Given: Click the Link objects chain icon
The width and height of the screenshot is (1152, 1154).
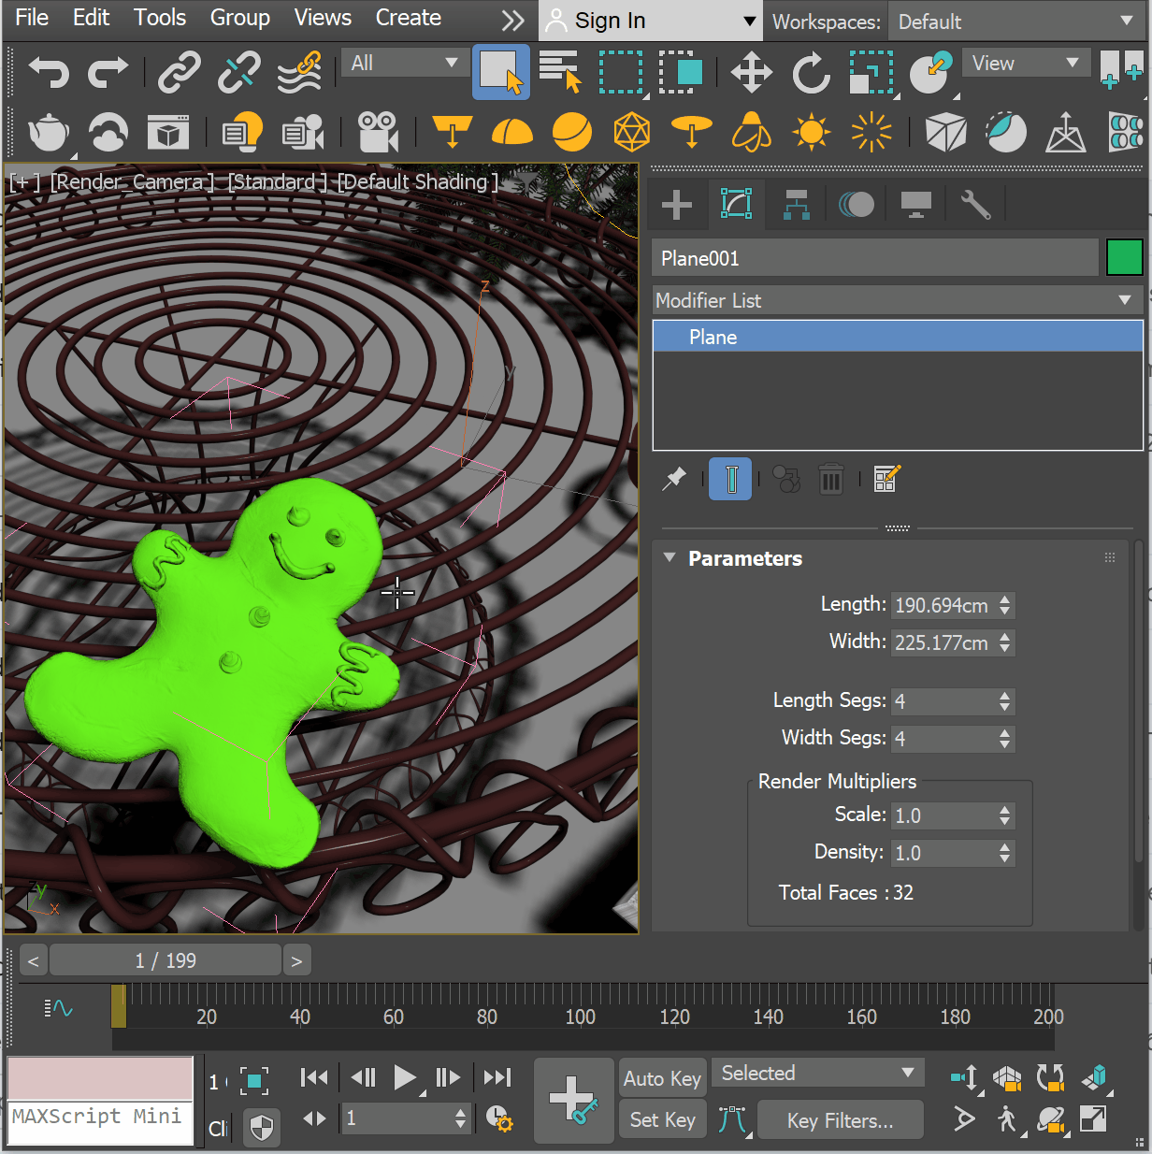Looking at the screenshot, I should pyautogui.click(x=179, y=72).
